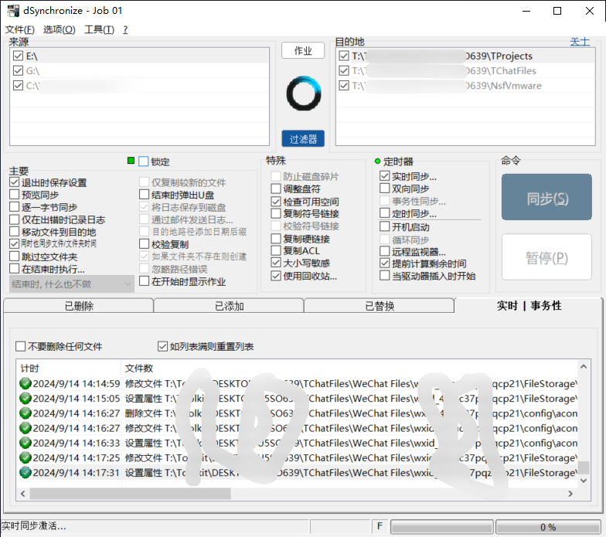The image size is (606, 537).
Task: Open the 工具(T) menu
Action: coord(99,29)
